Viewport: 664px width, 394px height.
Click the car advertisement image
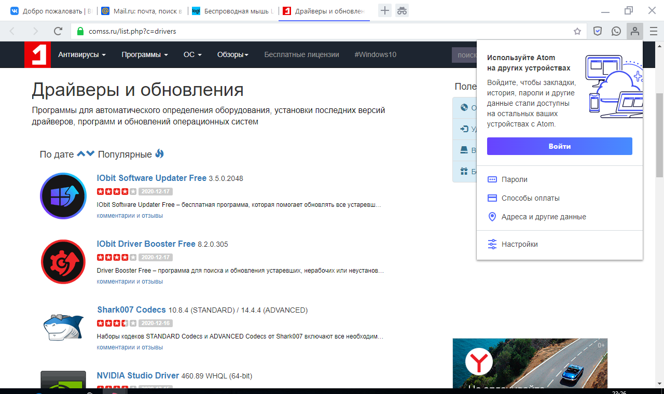[530, 363]
